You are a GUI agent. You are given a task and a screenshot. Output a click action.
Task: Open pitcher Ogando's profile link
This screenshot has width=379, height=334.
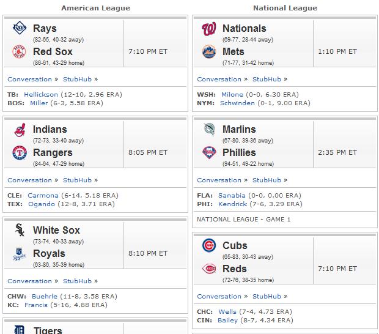tap(42, 204)
